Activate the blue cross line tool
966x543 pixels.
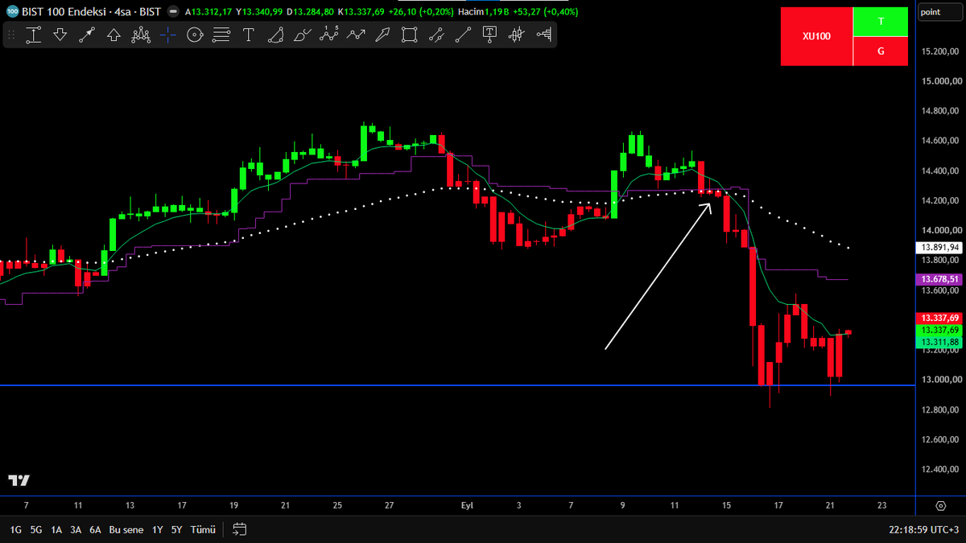167,35
